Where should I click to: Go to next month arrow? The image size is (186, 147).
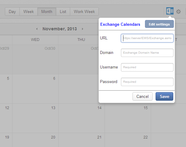(83, 29)
